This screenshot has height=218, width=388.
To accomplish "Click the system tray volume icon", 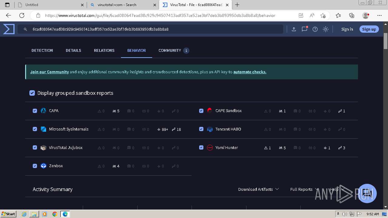I will tap(345, 214).
